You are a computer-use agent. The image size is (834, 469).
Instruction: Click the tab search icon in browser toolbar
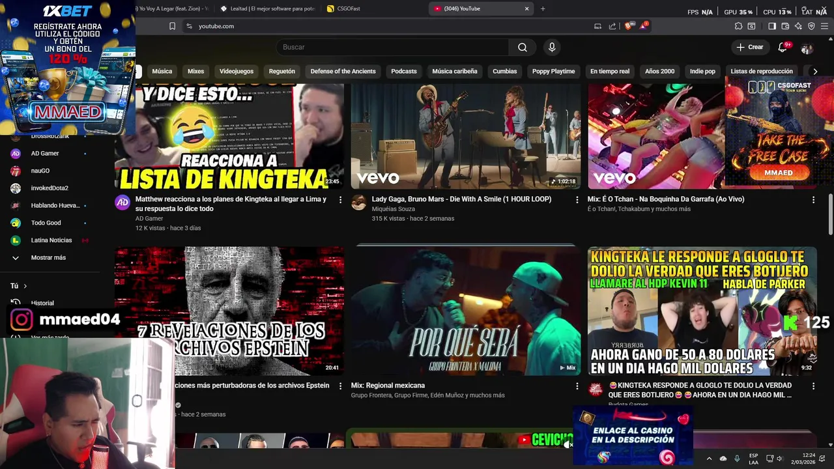point(751,26)
